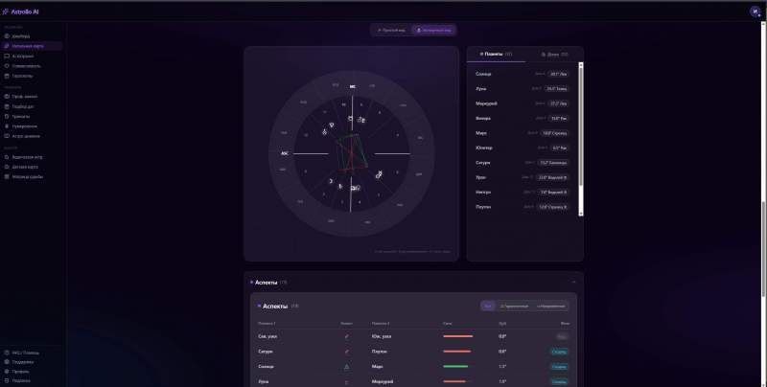Screen dimensions: 767x387
Task: Switch to the expert view toggle
Action: pos(434,31)
